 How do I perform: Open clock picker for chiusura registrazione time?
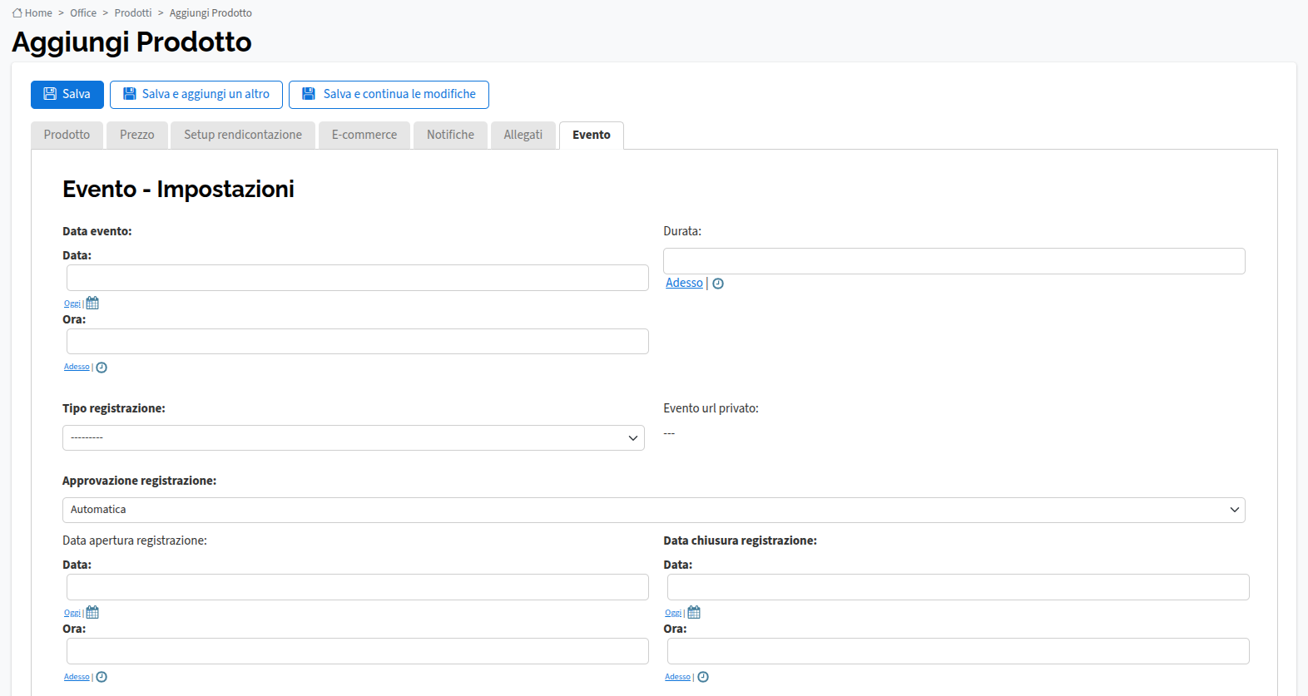pos(703,677)
